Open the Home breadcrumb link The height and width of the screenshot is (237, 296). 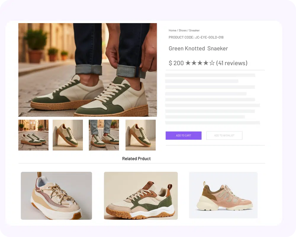tap(172, 31)
